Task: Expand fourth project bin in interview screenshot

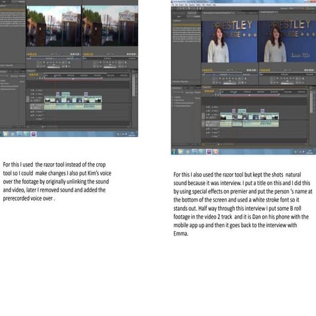Action: 172,106
